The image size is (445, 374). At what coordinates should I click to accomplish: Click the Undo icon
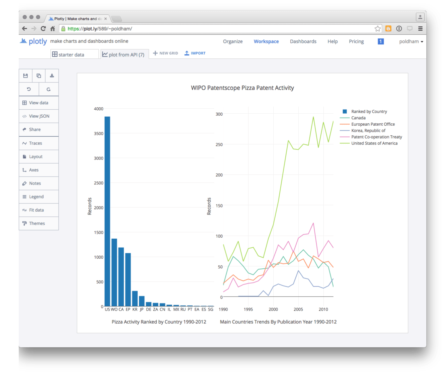(x=29, y=89)
